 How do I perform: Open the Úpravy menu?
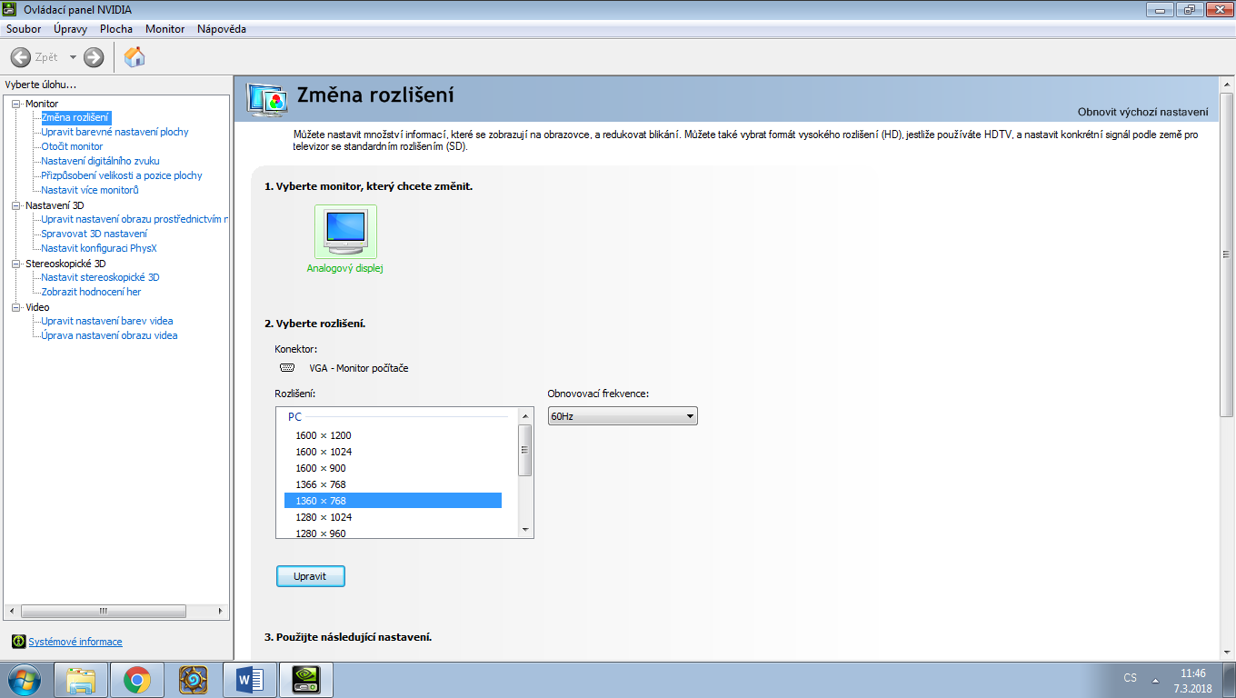coord(70,29)
